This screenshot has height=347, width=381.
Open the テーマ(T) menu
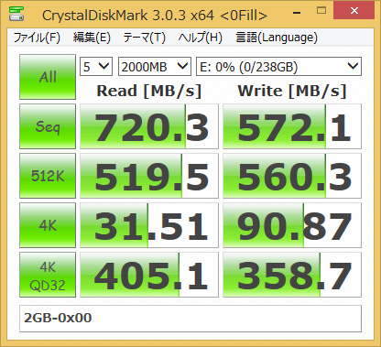click(x=144, y=38)
